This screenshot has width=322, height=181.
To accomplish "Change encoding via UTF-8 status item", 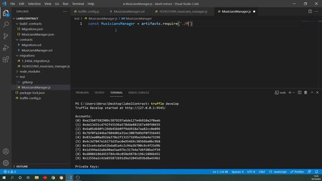I will click(251, 171).
